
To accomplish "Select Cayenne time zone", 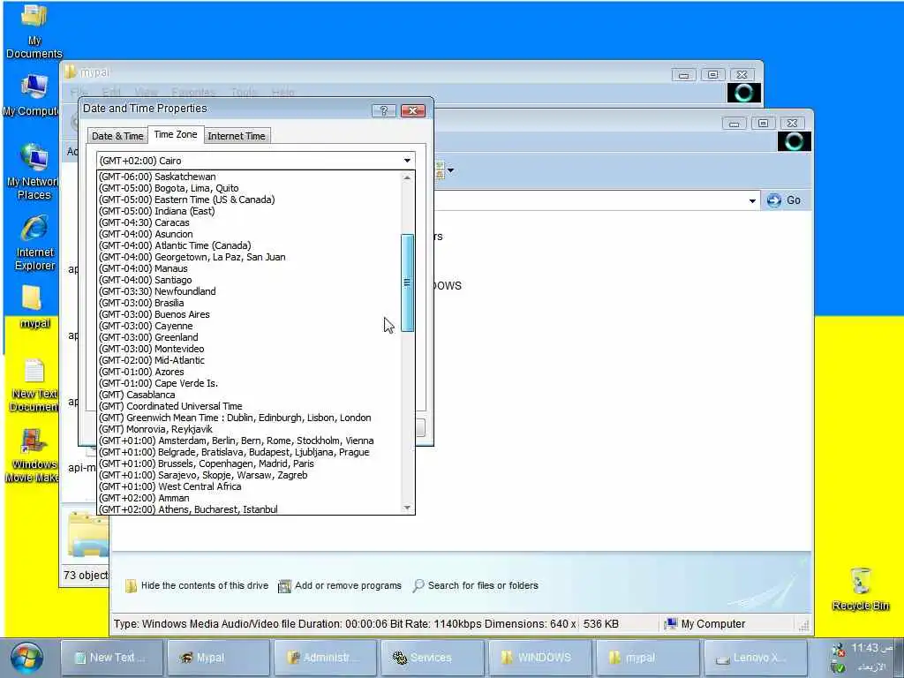I will click(249, 327).
